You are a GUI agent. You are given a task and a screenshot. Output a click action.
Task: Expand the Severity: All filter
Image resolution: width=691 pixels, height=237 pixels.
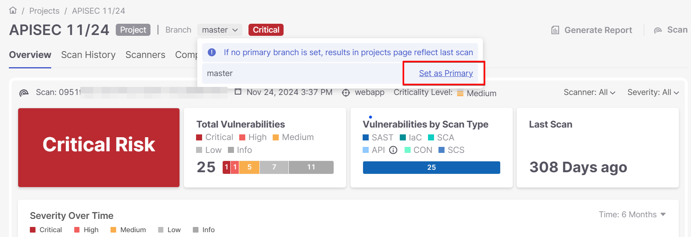[653, 93]
